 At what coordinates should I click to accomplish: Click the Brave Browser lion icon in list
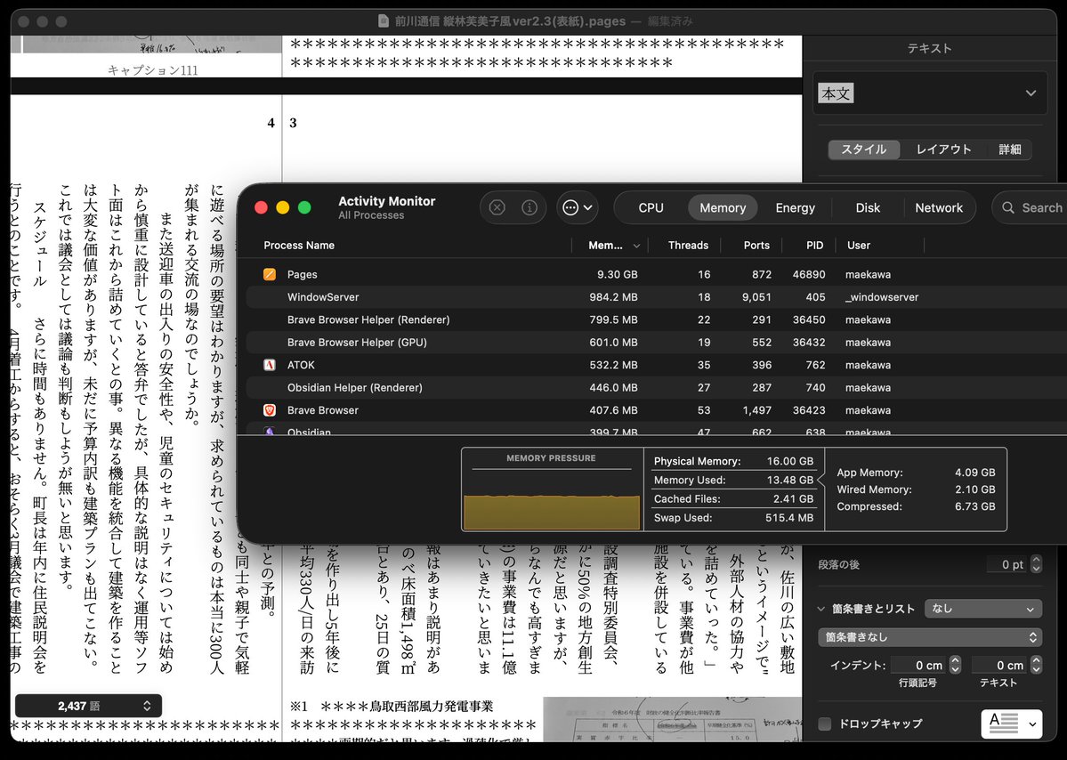point(270,410)
